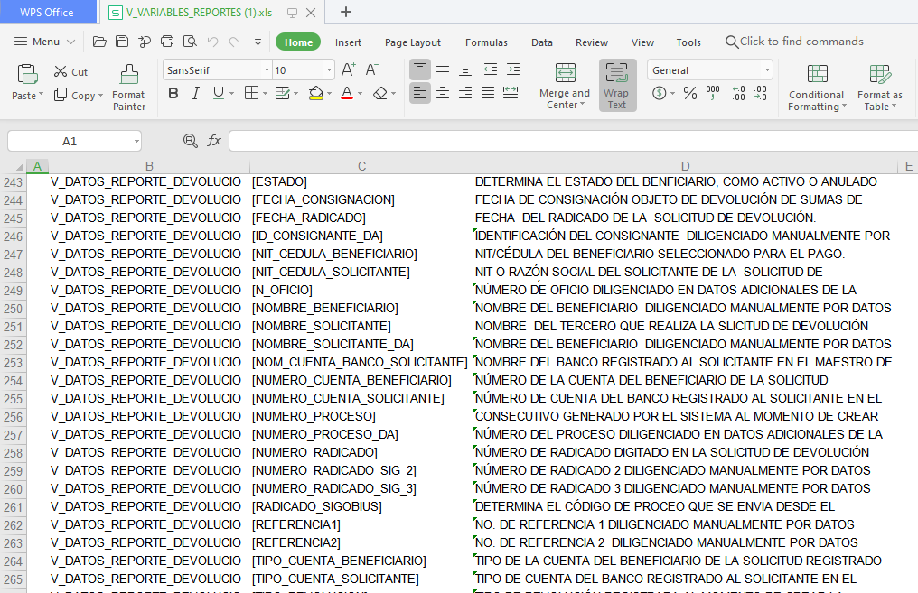The image size is (918, 593).
Task: Toggle Wrap Text
Action: pyautogui.click(x=617, y=86)
